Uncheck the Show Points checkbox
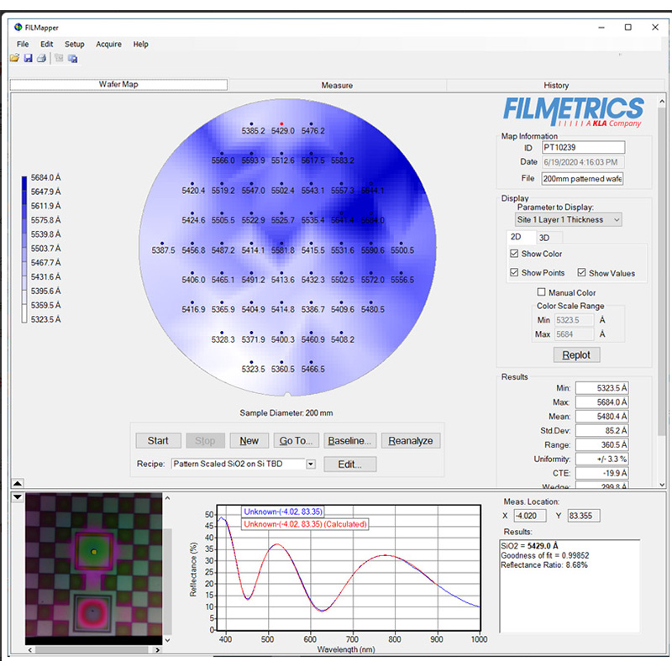 pyautogui.click(x=515, y=273)
